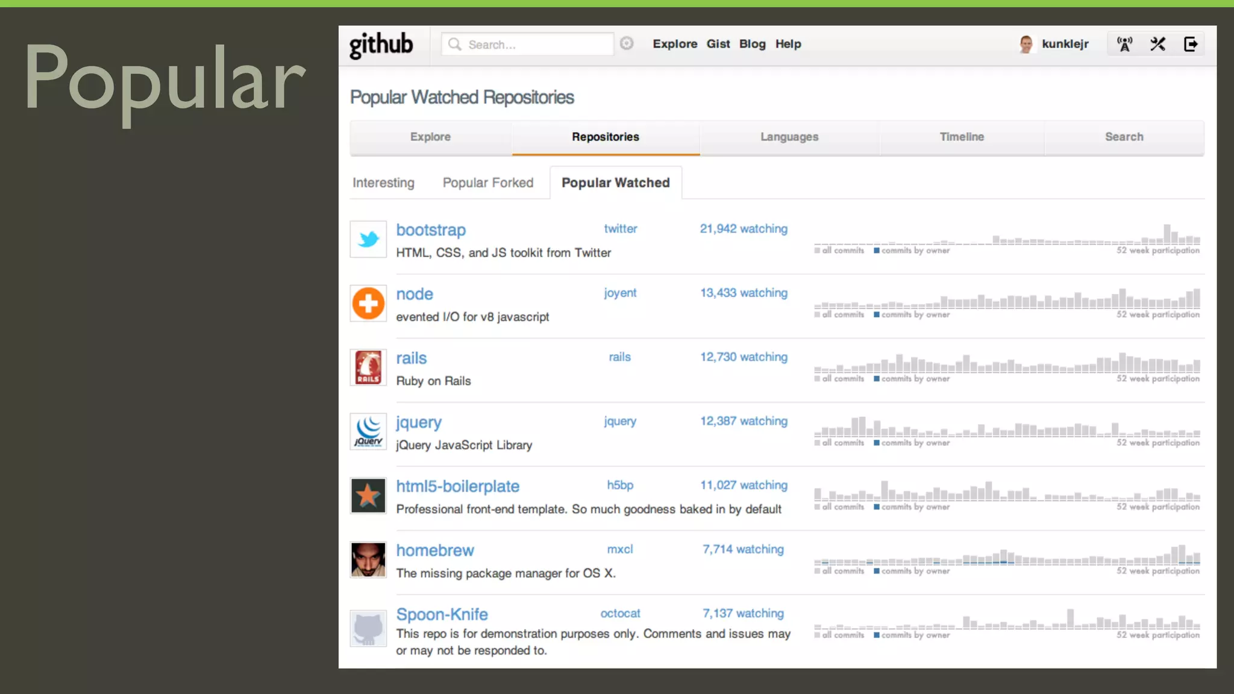Switch to the Languages tab

(x=789, y=137)
